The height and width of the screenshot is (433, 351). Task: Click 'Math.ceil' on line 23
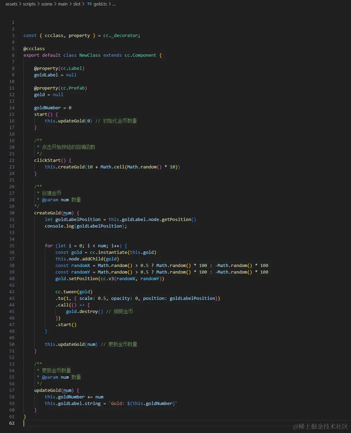point(112,167)
